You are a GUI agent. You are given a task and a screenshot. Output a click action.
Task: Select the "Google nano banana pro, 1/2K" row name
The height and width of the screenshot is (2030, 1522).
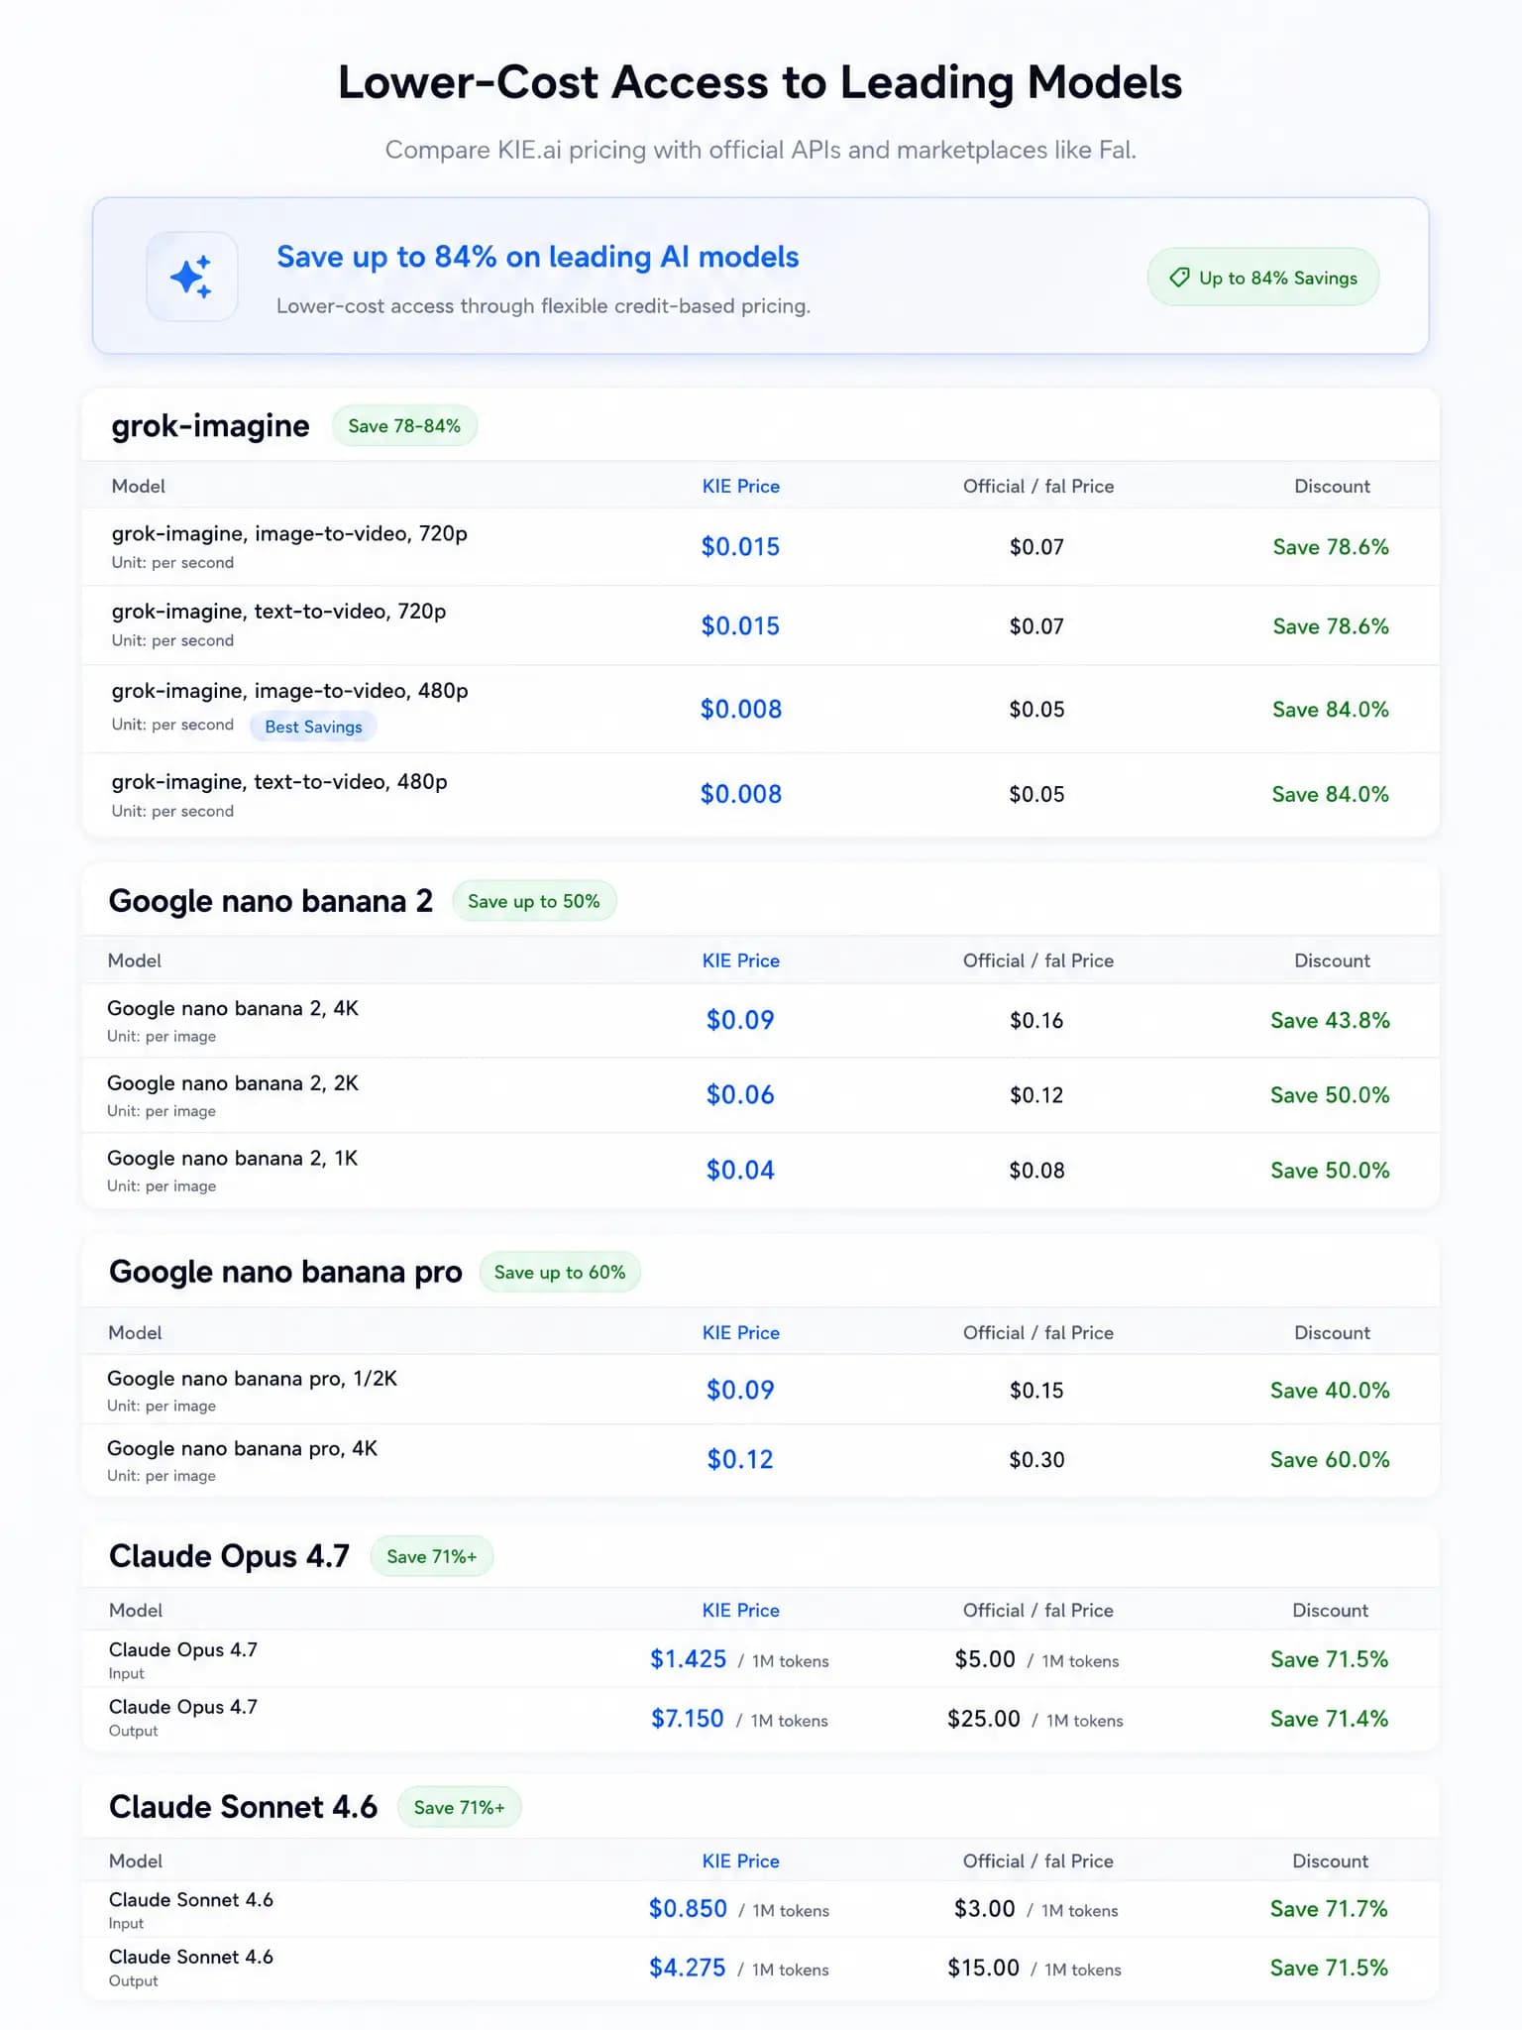252,1379
